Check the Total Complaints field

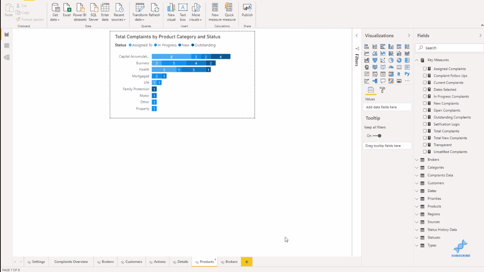[425, 131]
